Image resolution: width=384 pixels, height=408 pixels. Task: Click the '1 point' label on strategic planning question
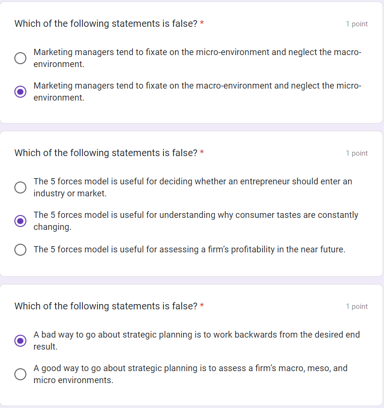click(357, 306)
